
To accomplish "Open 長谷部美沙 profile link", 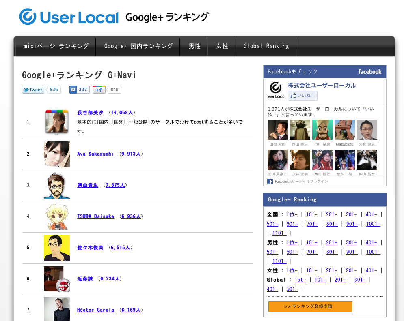I will 90,113.
